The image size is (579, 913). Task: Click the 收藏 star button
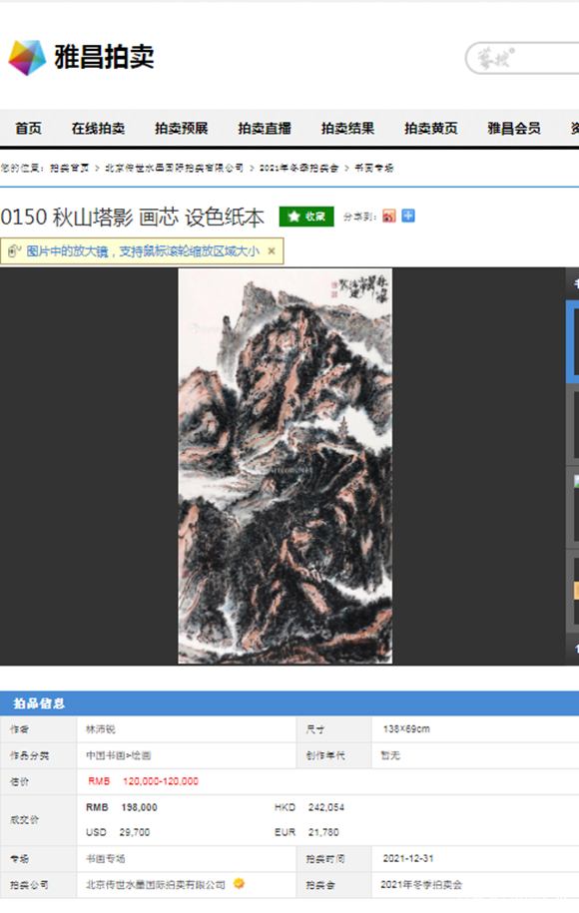[x=306, y=217]
